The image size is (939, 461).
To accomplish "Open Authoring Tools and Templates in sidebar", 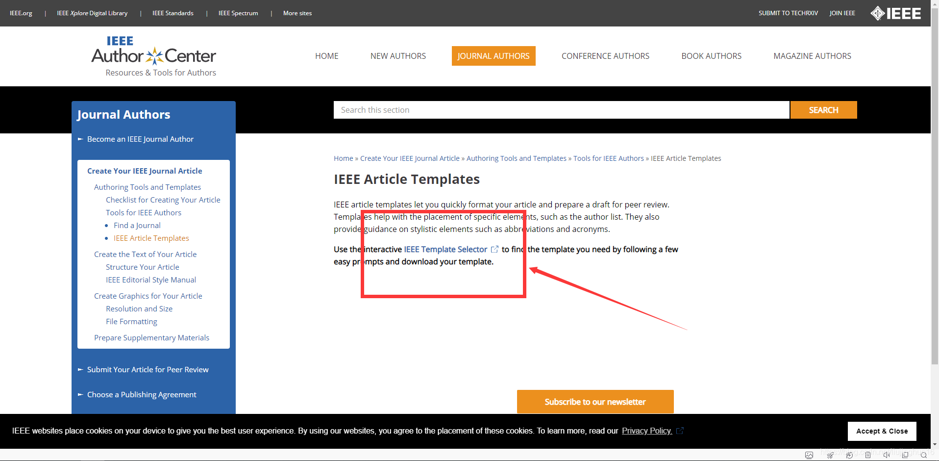I will click(148, 187).
